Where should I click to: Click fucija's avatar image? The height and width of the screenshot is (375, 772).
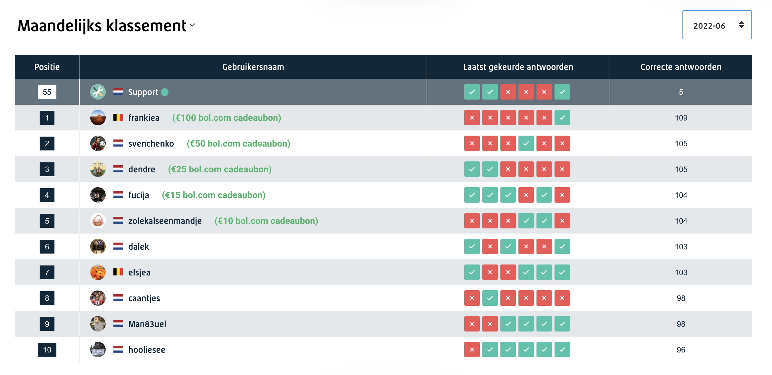(x=98, y=195)
